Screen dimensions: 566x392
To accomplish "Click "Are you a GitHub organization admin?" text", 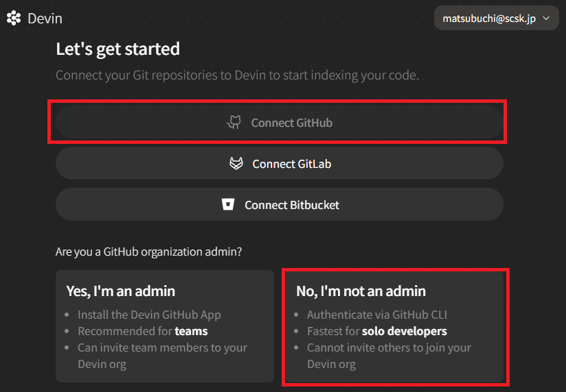I will tap(148, 252).
